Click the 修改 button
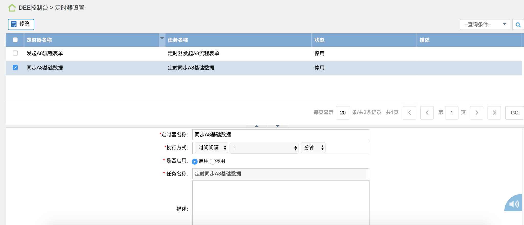The height and width of the screenshot is (225, 524). pyautogui.click(x=21, y=24)
